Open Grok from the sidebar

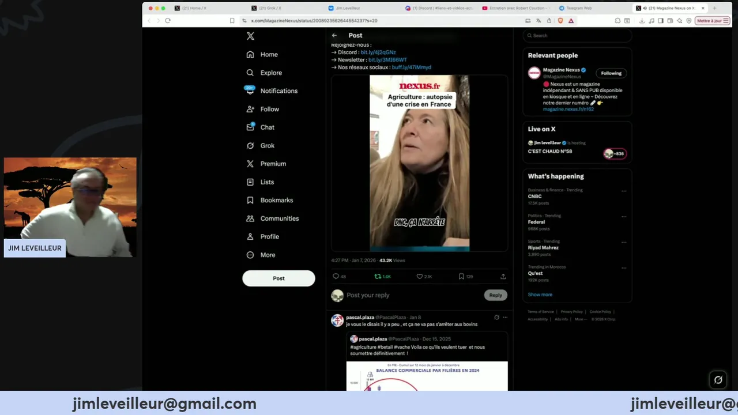point(260,145)
